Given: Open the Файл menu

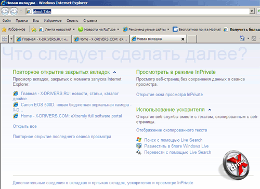Looking at the screenshot, I should click(x=7, y=21).
